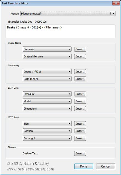Open the Model dropdown

coord(47,101)
